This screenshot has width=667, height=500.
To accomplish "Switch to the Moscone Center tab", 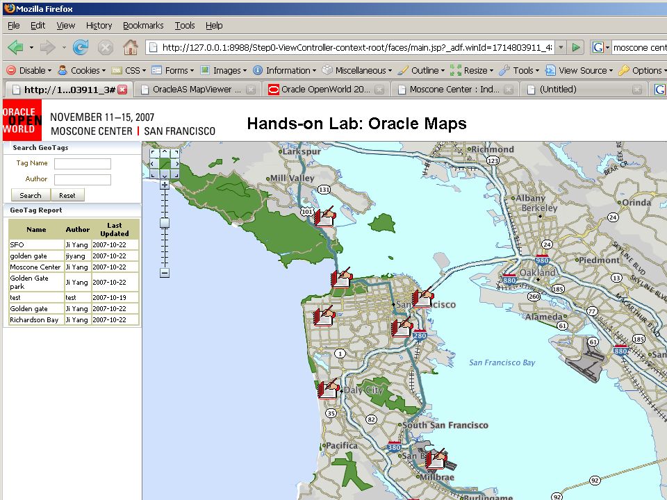I will pyautogui.click(x=454, y=90).
